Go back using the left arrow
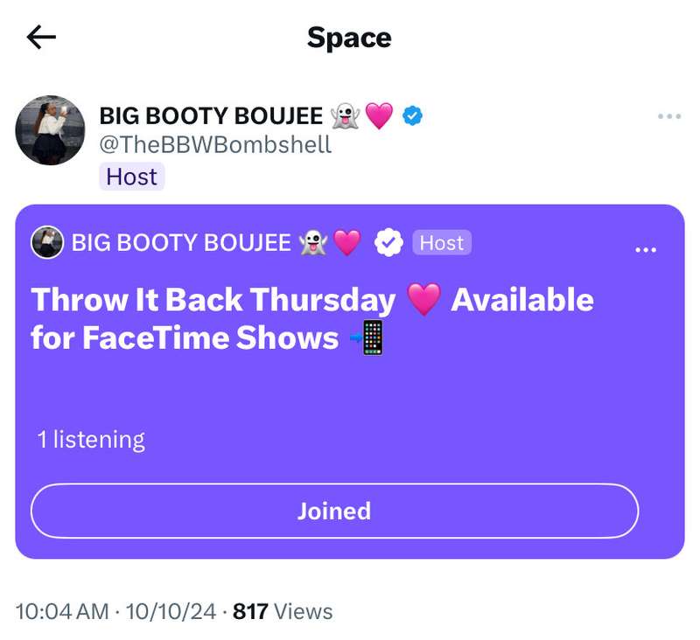Image resolution: width=700 pixels, height=640 pixels. coord(41,37)
